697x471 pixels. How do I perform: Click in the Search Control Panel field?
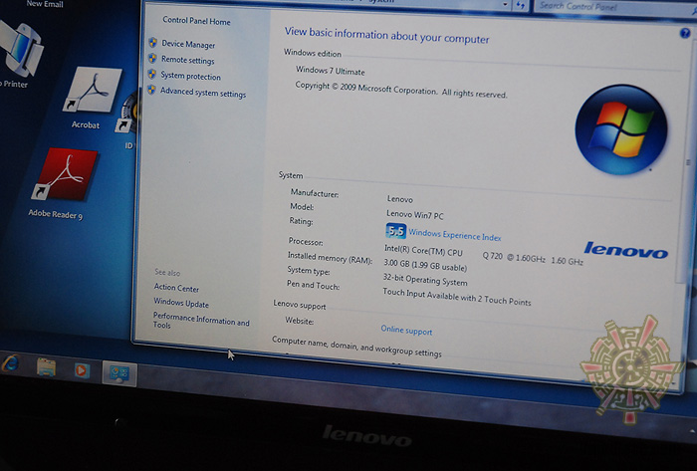613,7
